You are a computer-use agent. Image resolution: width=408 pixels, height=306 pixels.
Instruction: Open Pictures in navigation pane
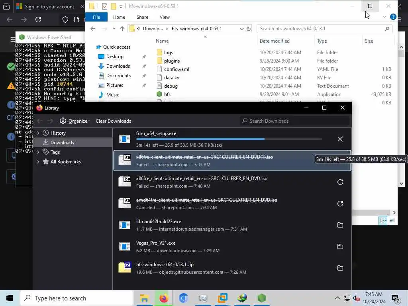114,85
